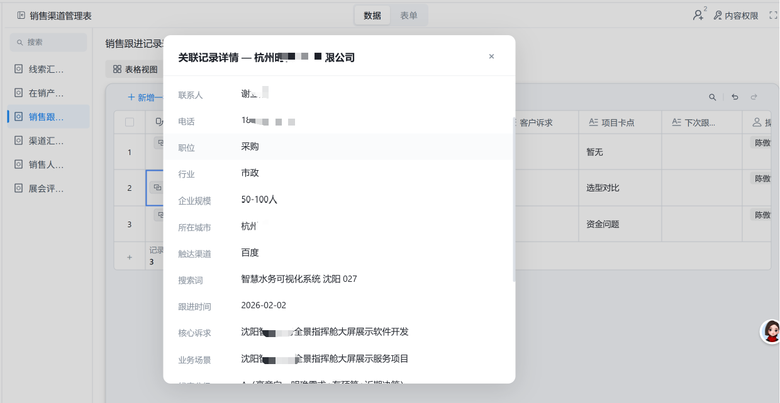Click the assistant avatar on the right
The image size is (780, 403).
pyautogui.click(x=771, y=331)
